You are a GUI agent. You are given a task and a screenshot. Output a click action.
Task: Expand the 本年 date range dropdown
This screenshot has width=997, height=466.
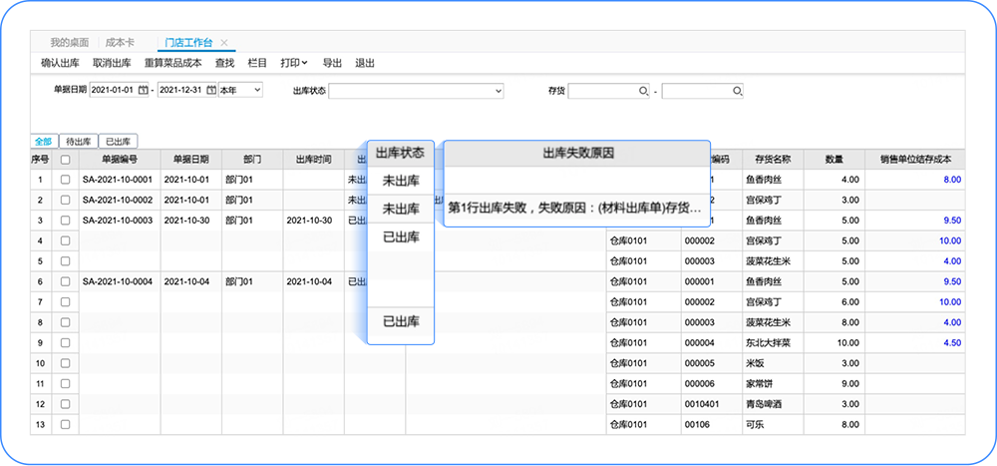tap(240, 90)
